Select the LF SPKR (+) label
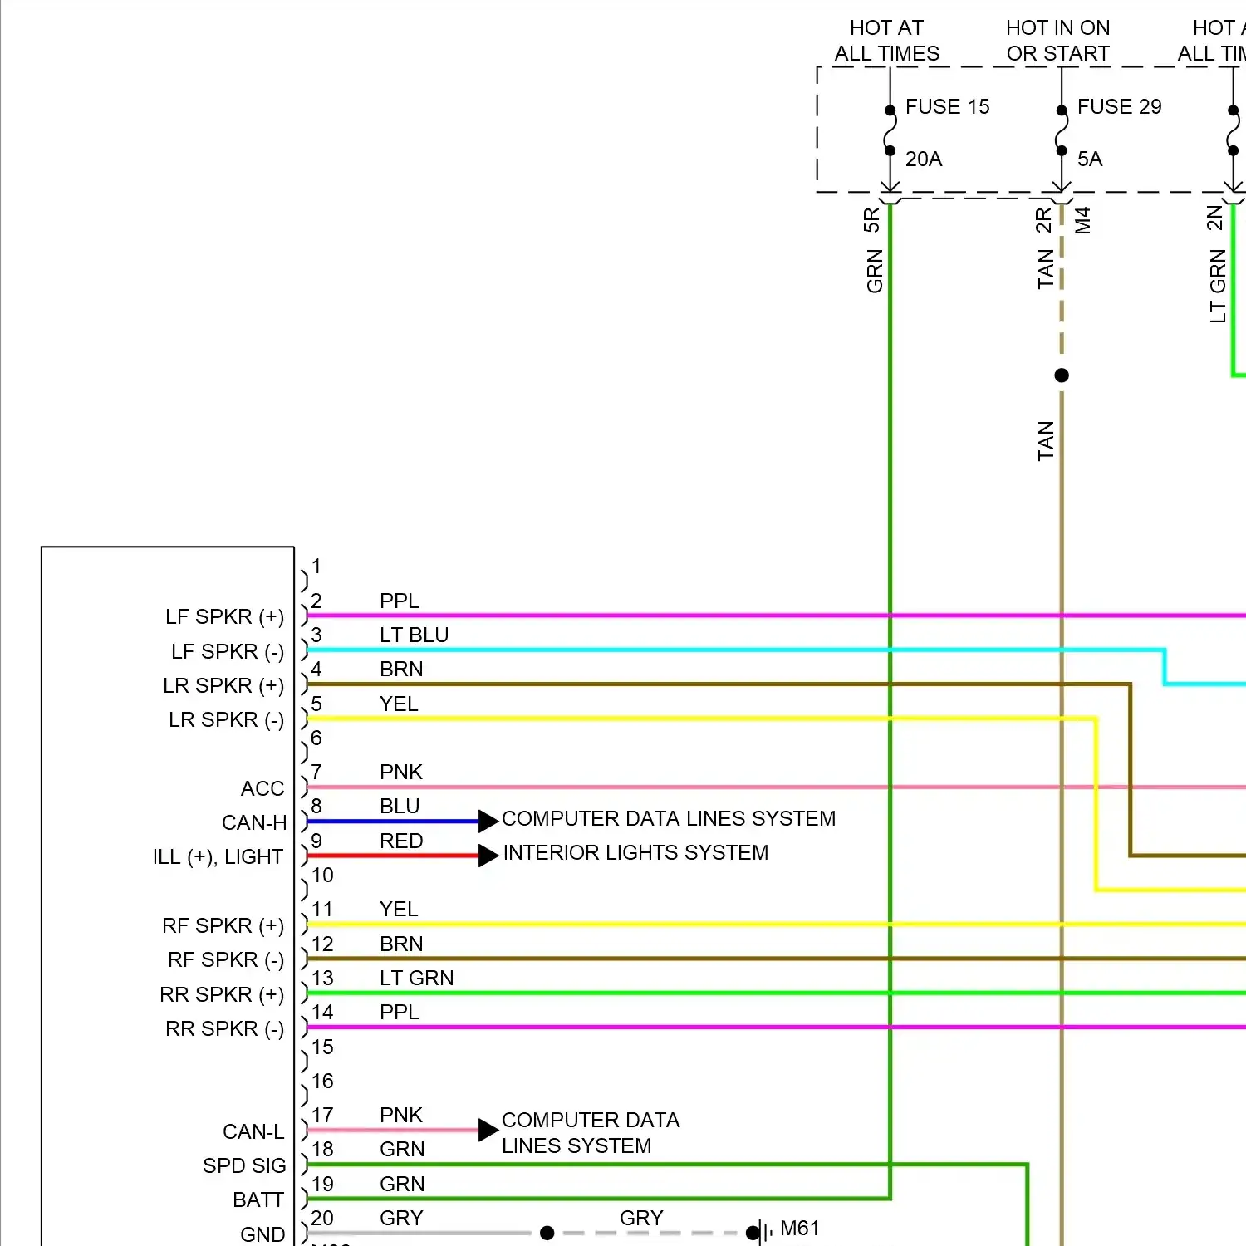 pos(225,616)
